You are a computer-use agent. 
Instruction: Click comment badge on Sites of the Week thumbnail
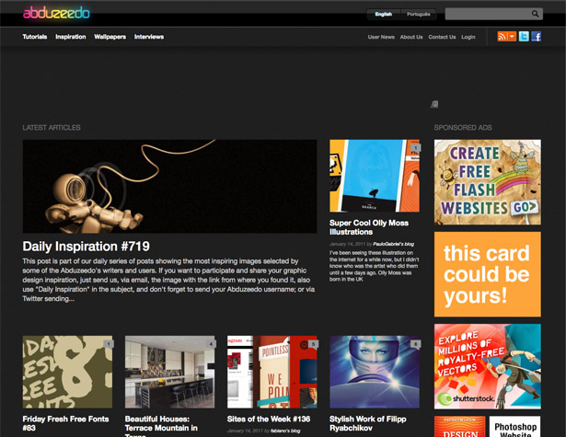click(x=313, y=344)
